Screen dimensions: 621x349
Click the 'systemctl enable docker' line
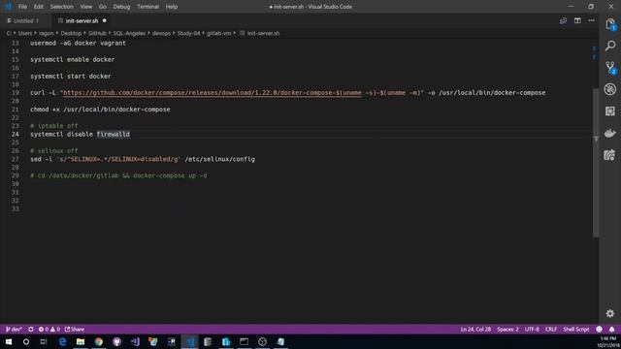(73, 59)
